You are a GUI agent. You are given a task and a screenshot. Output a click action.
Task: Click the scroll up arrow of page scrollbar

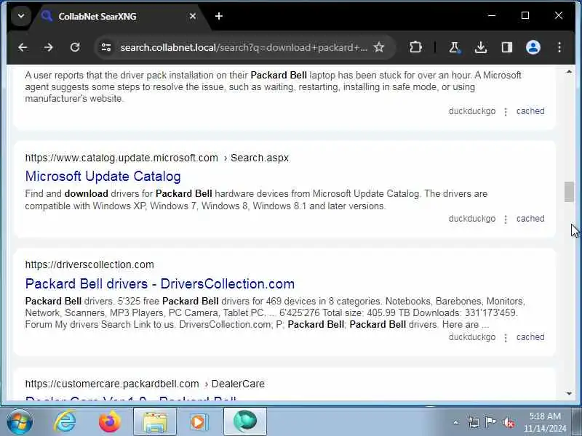569,71
